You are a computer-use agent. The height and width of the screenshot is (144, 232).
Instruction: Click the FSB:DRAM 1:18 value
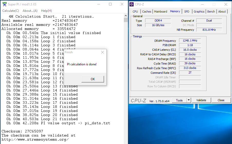tap(190, 45)
